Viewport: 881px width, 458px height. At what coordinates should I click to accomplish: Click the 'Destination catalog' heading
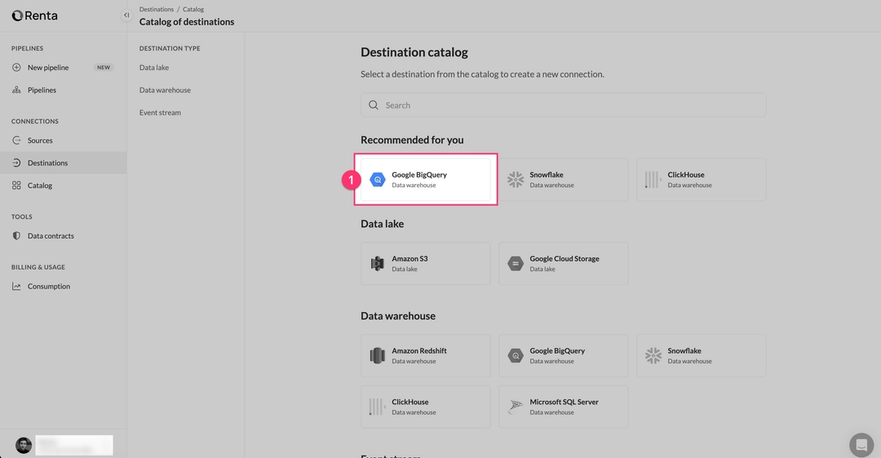tap(414, 52)
